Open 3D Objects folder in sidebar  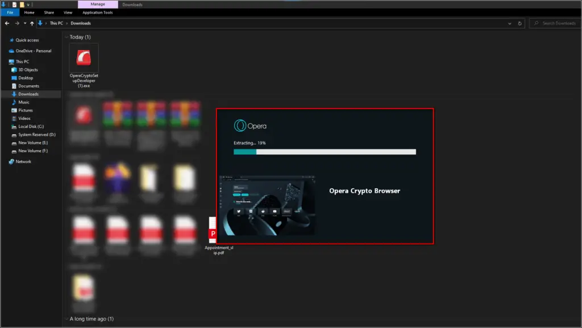(x=28, y=70)
